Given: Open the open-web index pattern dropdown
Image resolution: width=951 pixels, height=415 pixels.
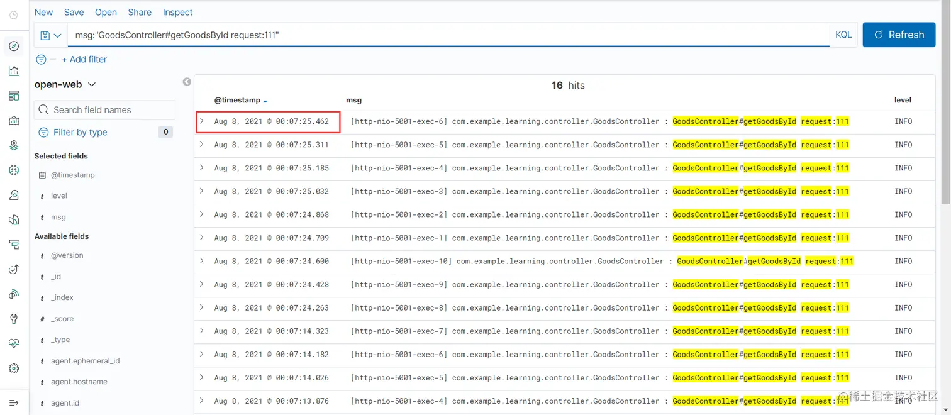Looking at the screenshot, I should tap(65, 84).
